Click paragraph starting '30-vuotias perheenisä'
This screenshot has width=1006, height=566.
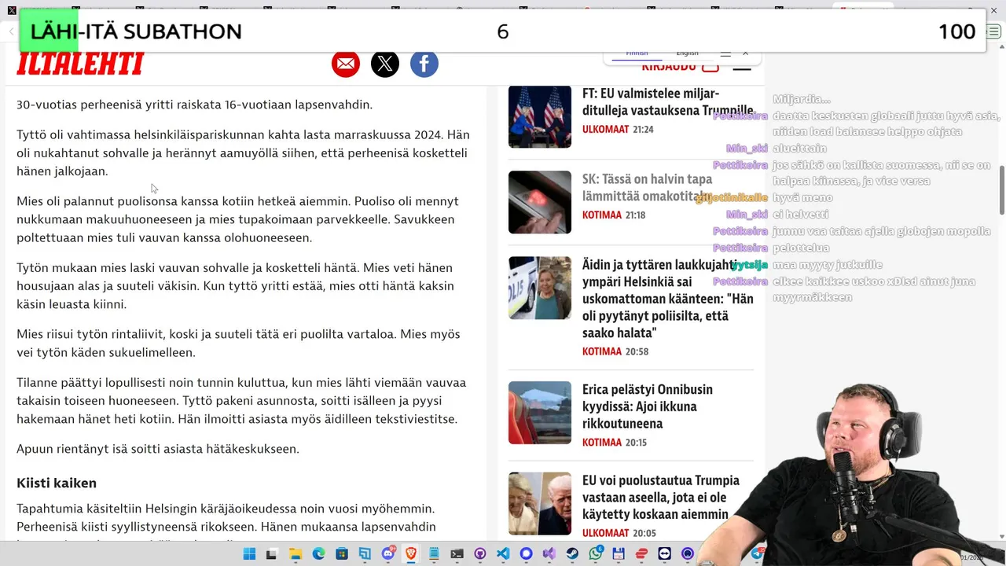[194, 105]
